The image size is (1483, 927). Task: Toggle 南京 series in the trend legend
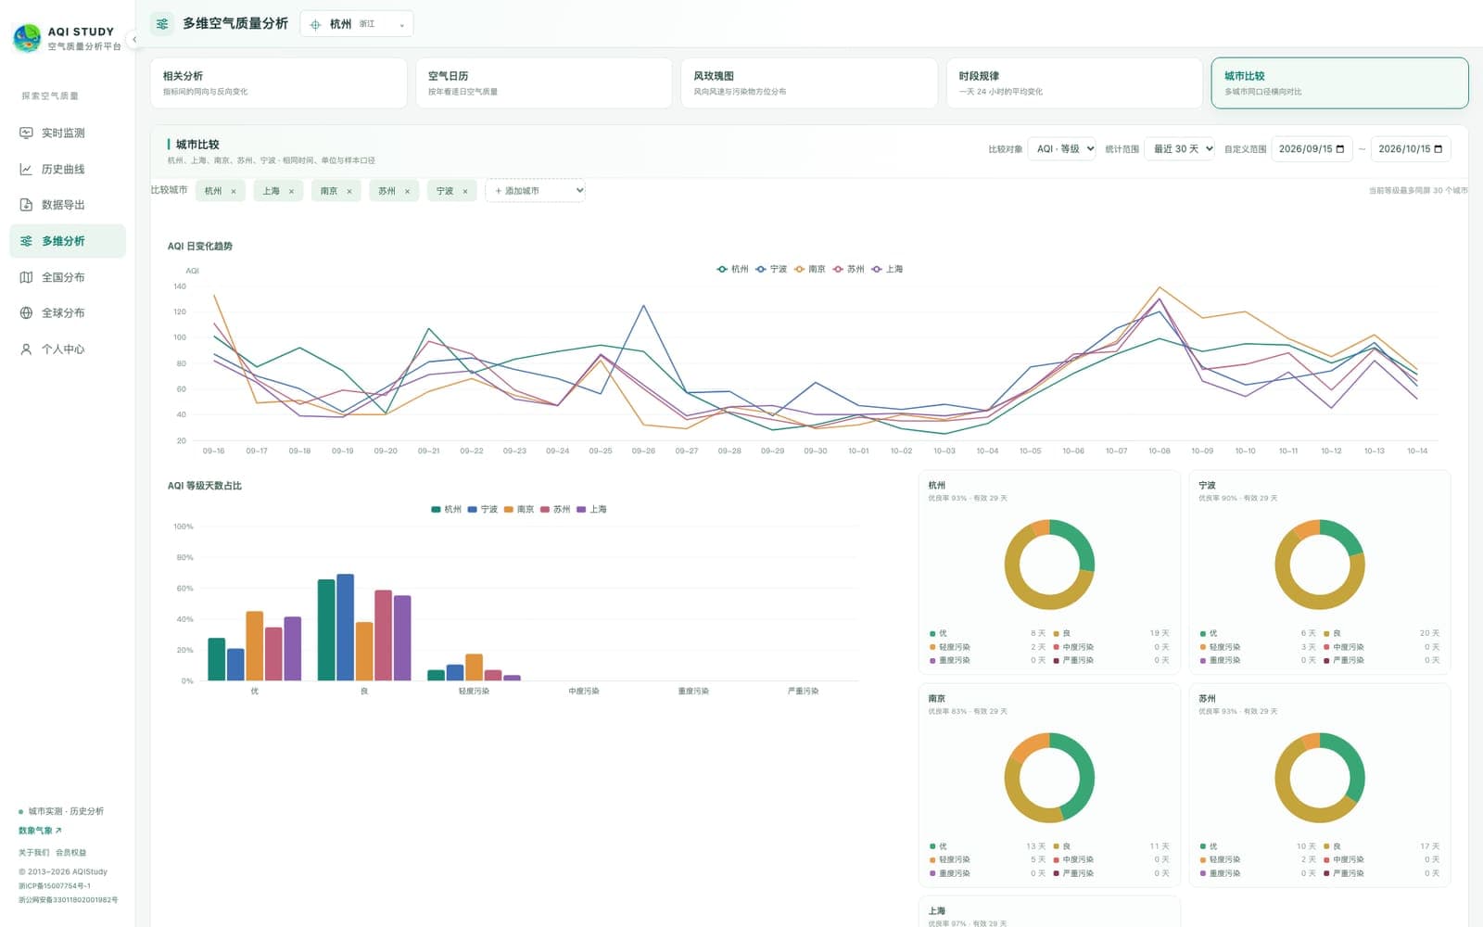(x=809, y=269)
